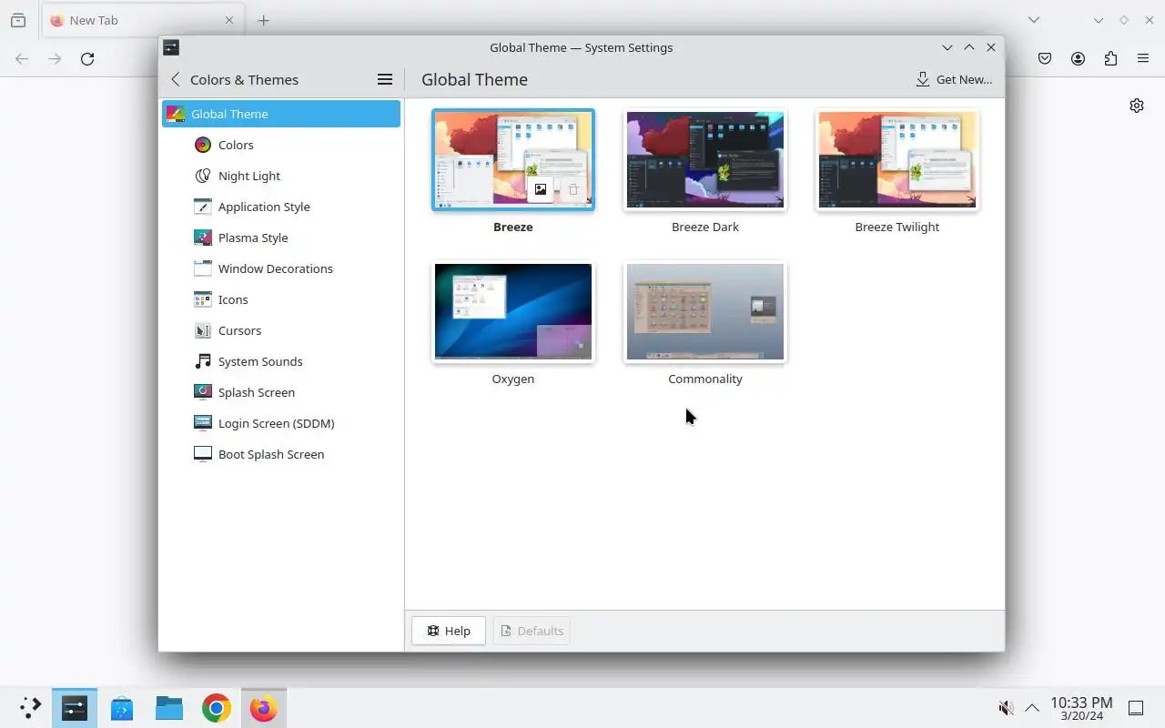1165x728 pixels.
Task: Open a new tab in Firefox
Action: pos(263,20)
